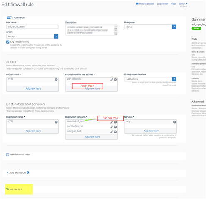Add new item to Source zones

point(33,89)
